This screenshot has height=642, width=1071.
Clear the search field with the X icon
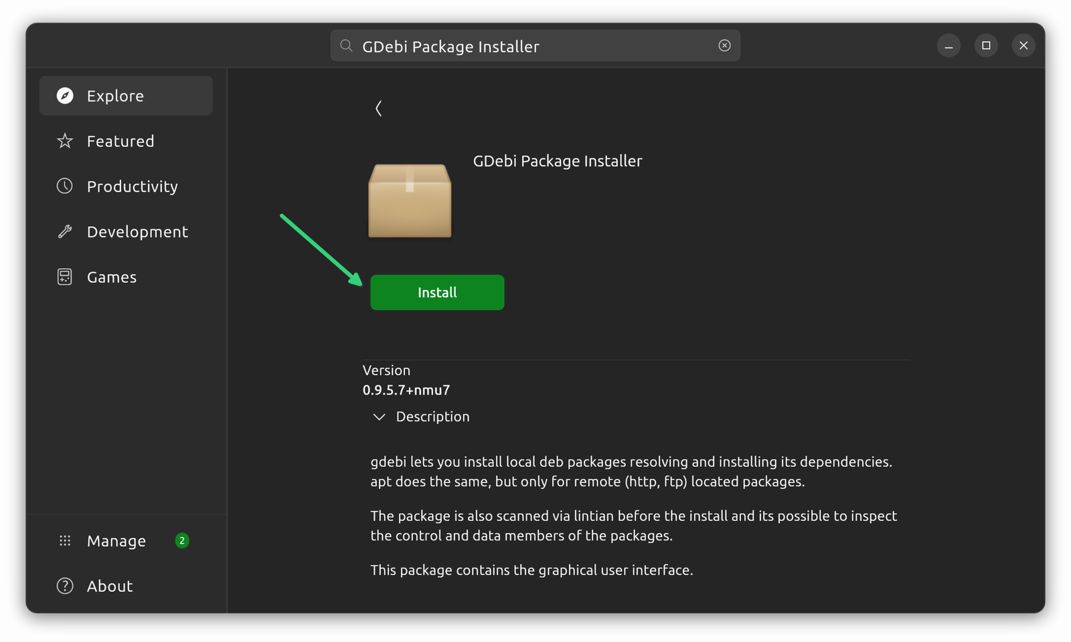tap(724, 45)
